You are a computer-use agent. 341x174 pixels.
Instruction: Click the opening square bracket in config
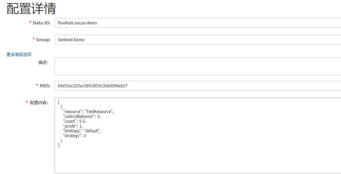[59, 102]
